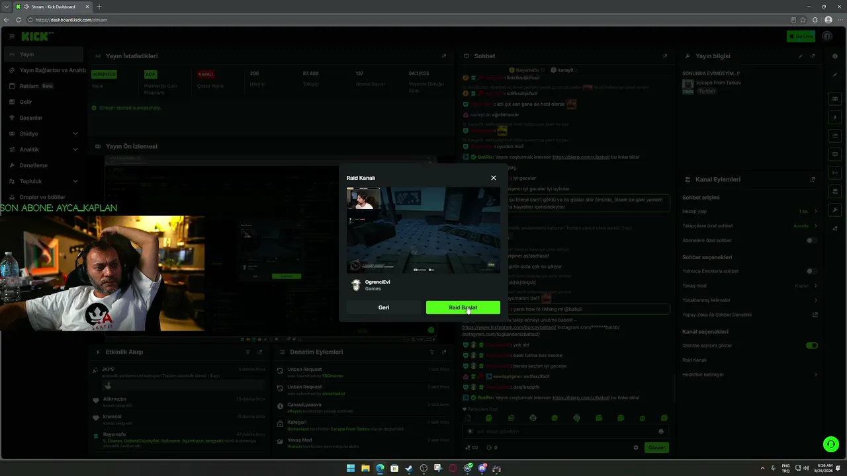This screenshot has height=476, width=847.
Task: Expand the Analitik sidebar group
Action: click(43, 149)
